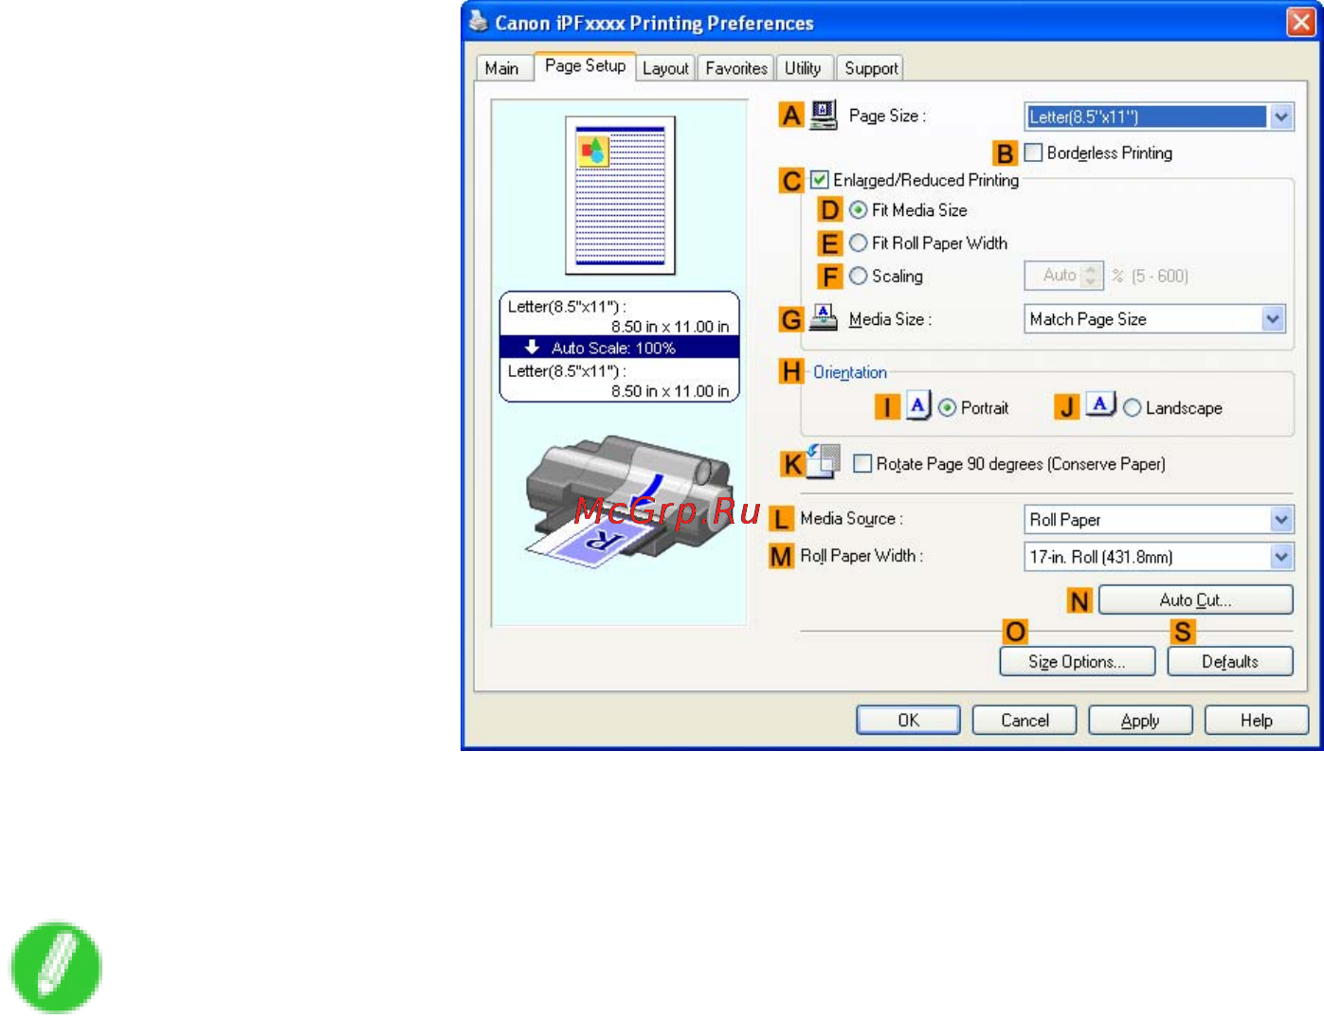Image resolution: width=1324 pixels, height=1019 pixels.
Task: Select the Page Setup tab
Action: pos(585,65)
